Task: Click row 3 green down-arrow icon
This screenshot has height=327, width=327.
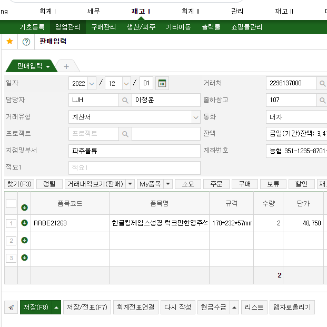Action: tap(24, 257)
